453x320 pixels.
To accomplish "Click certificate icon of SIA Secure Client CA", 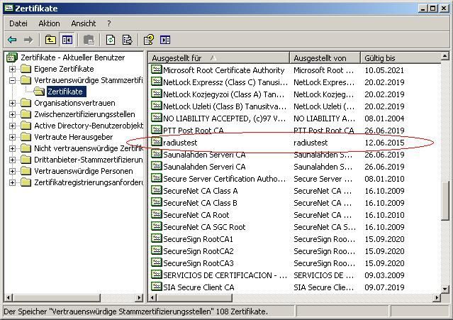I will coord(157,287).
